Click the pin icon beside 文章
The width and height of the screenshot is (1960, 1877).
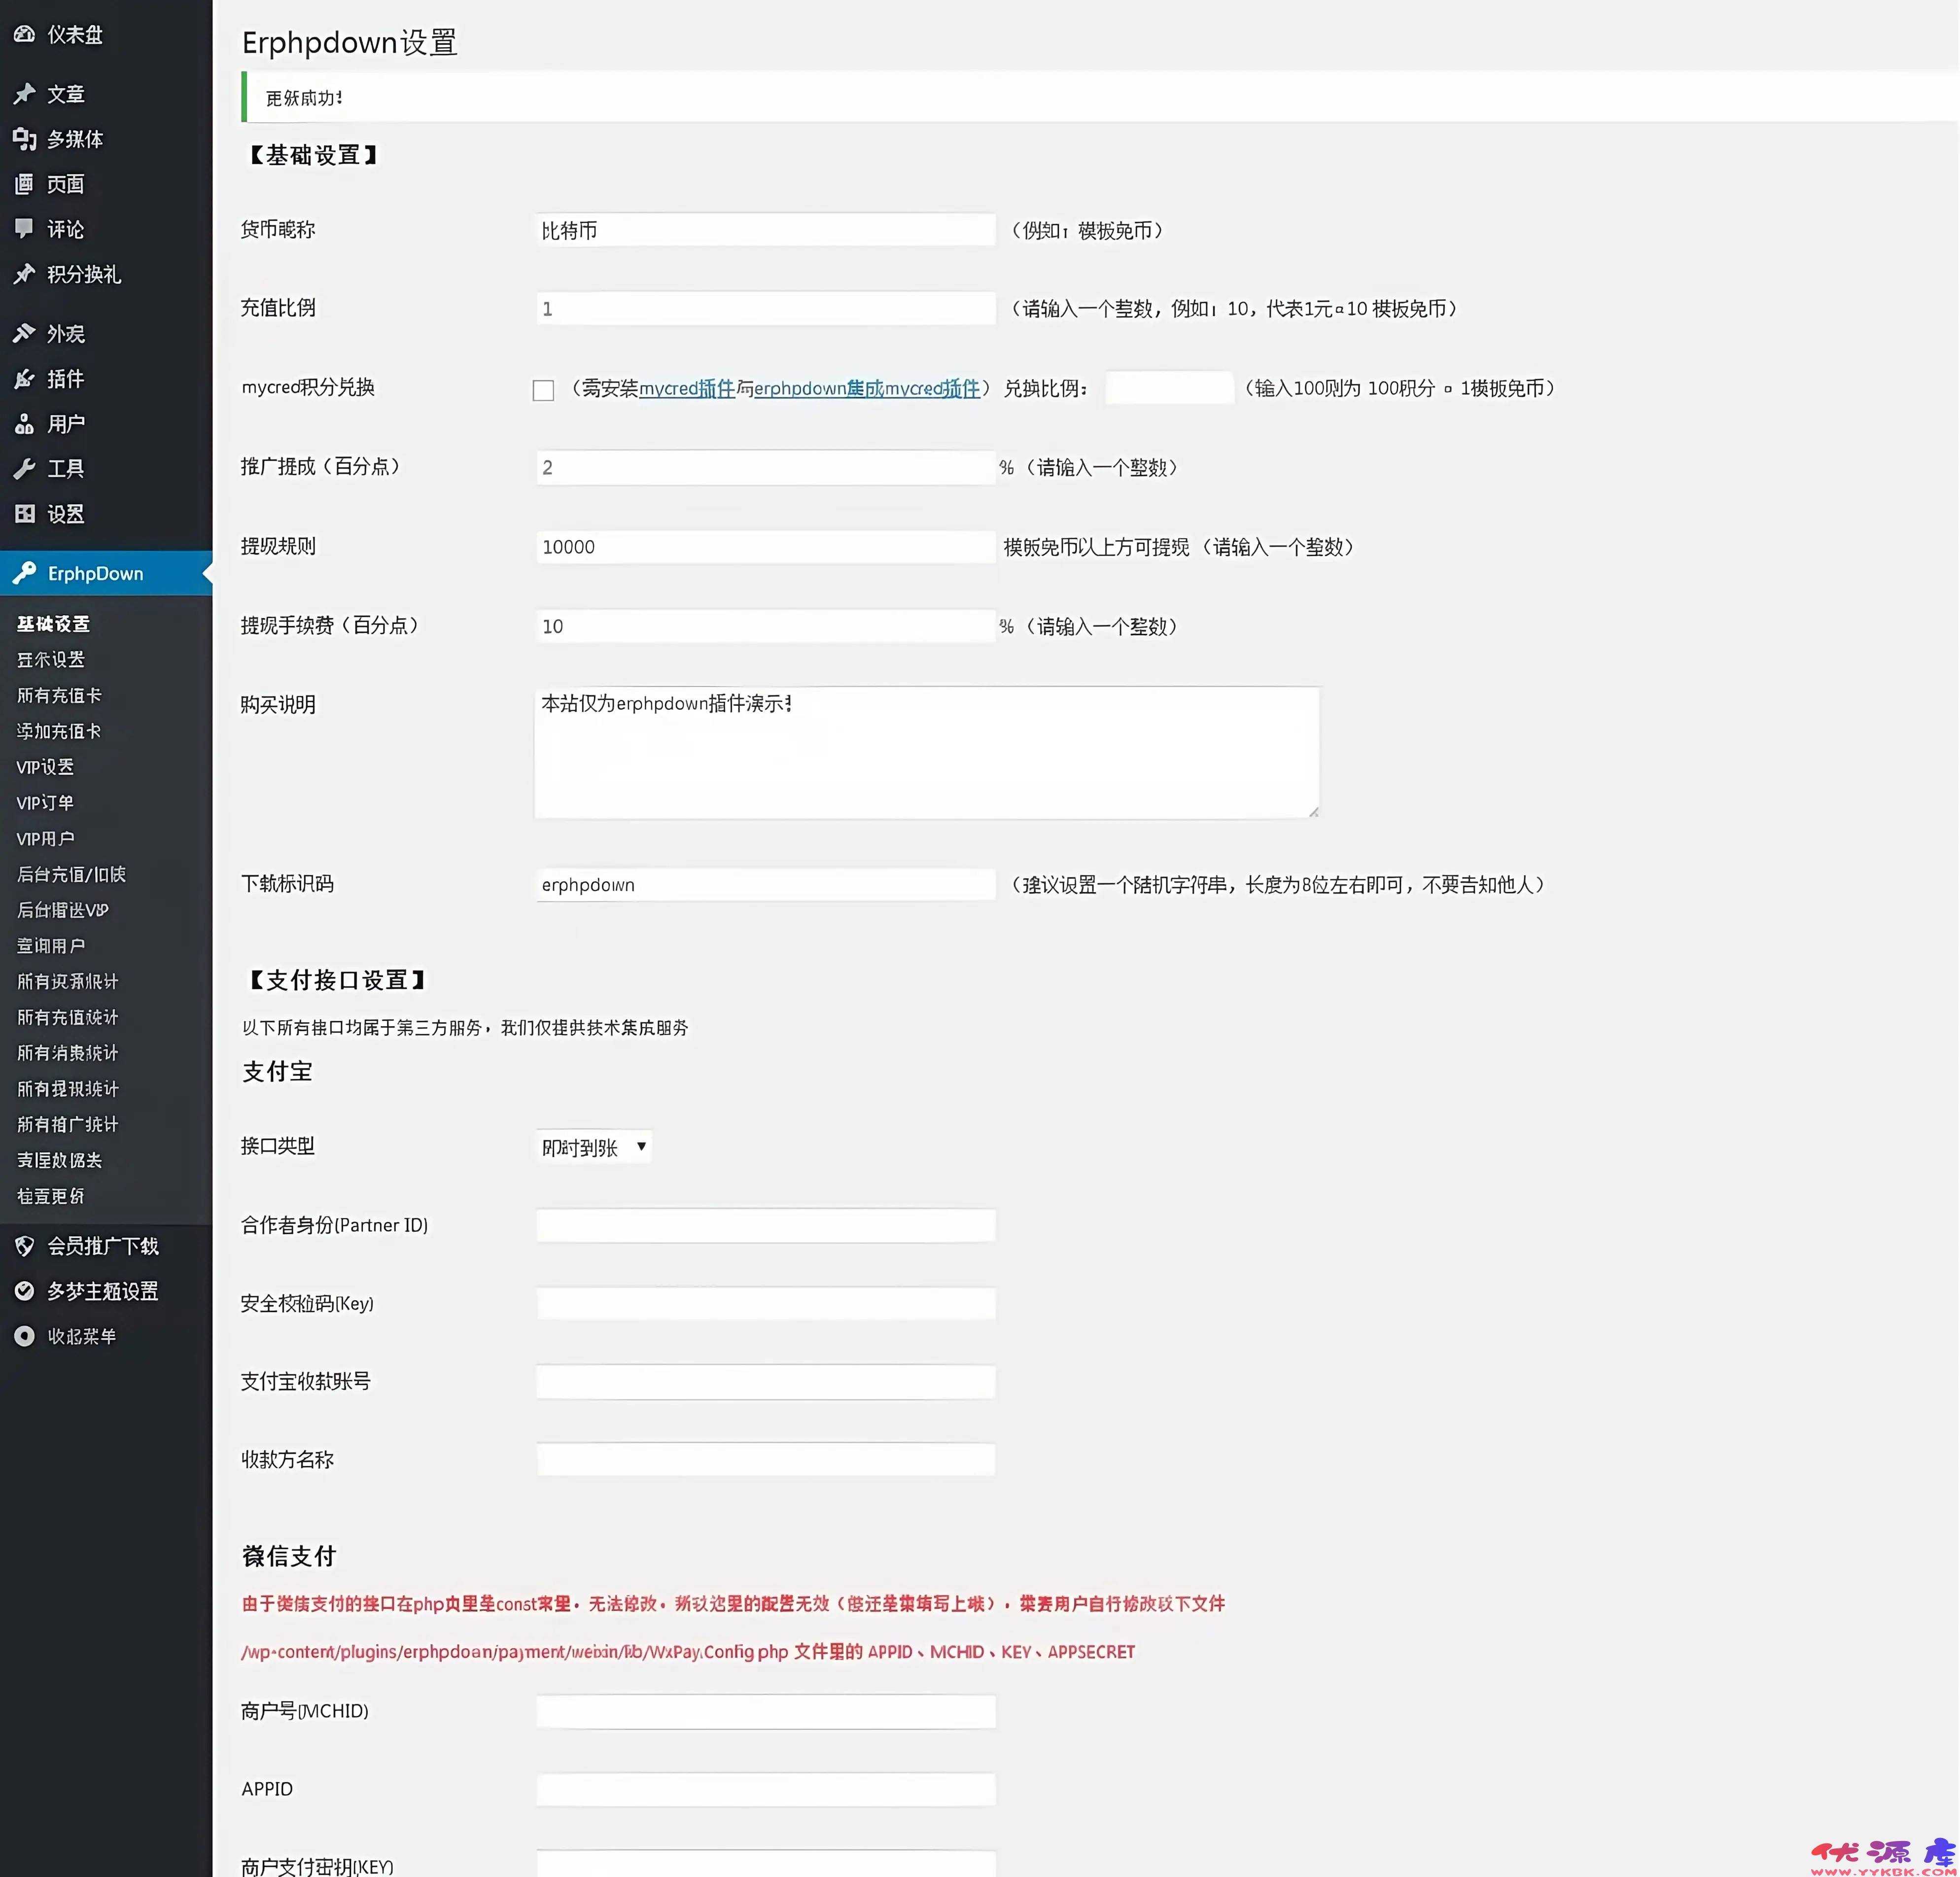click(24, 94)
